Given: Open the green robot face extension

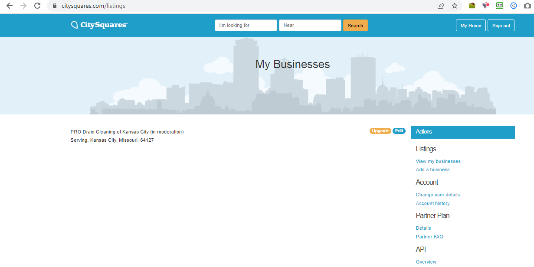Looking at the screenshot, I should pyautogui.click(x=500, y=6).
